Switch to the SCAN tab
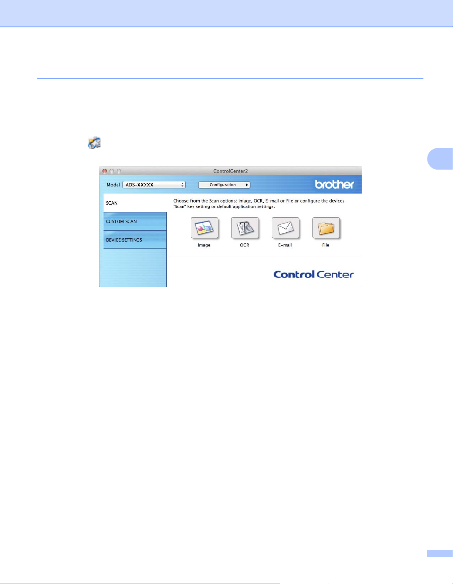This screenshot has height=584, width=453. pos(135,203)
